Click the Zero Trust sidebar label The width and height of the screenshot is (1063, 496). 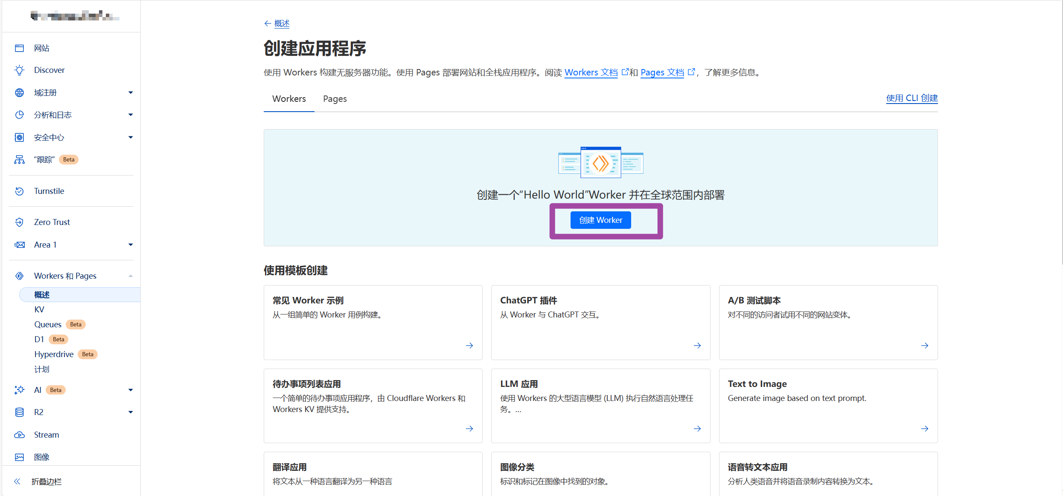[52, 222]
